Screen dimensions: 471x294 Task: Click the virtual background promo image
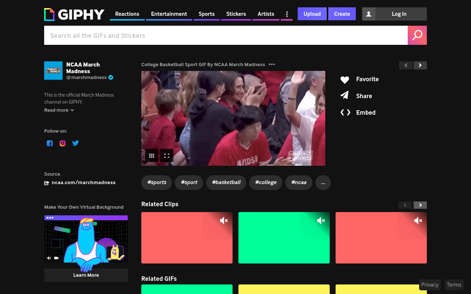pos(86,239)
